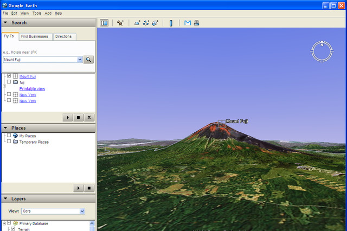Click the Google Earth title icon
Viewport: 347px width, 231px height.
pyautogui.click(x=5, y=5)
